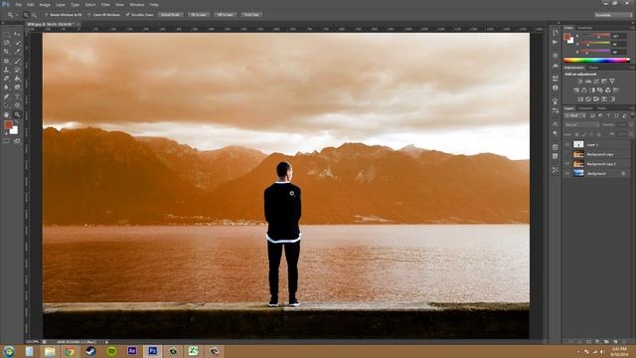Screen dimensions: 636x358
Task: Click the red foreground color swatch in toolbox
Action: [8, 125]
